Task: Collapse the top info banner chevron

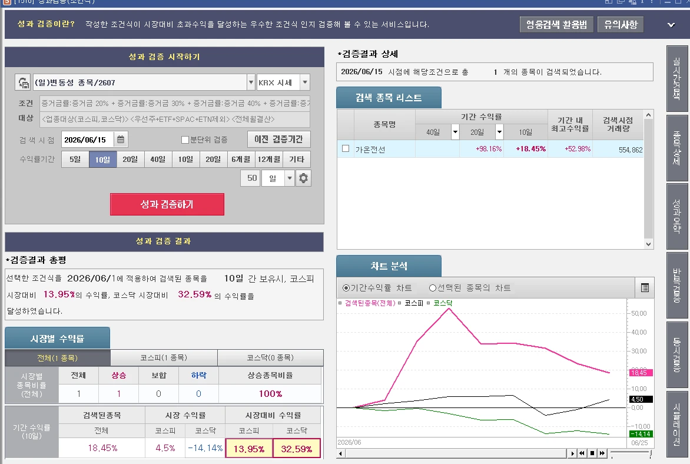Action: click(x=671, y=25)
